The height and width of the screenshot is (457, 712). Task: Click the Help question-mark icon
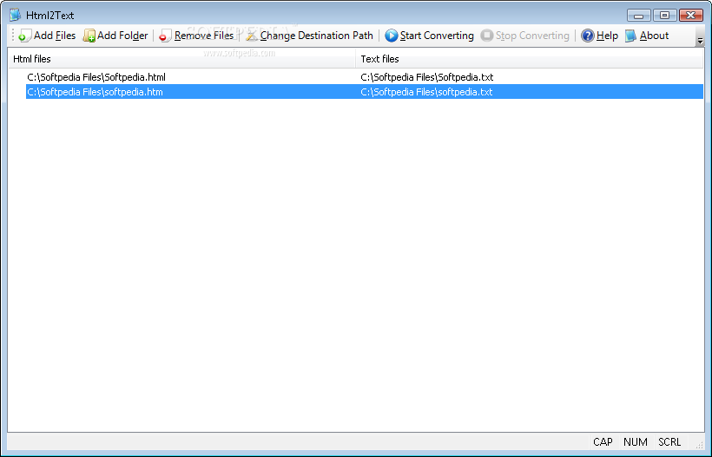click(x=588, y=36)
